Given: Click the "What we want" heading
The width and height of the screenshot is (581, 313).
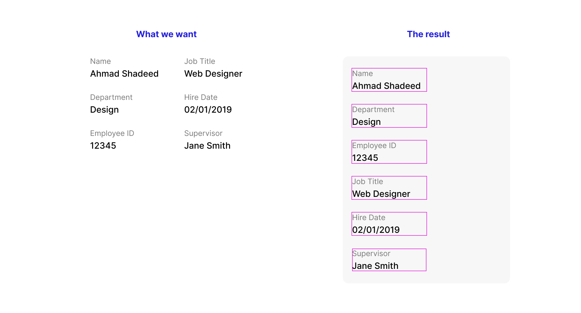Looking at the screenshot, I should click(x=166, y=34).
